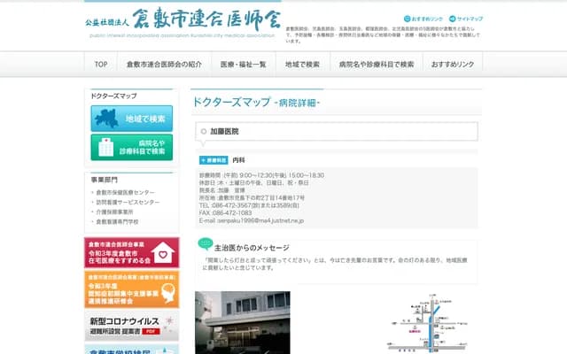The height and width of the screenshot is (354, 567).
Task: Click red PDF badge on corona banner
Action: [x=151, y=332]
